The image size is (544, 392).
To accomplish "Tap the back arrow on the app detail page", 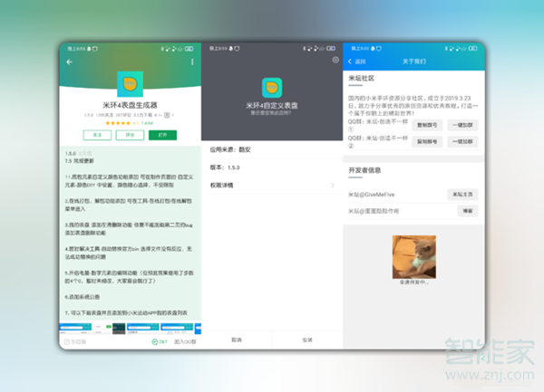I will point(70,62).
